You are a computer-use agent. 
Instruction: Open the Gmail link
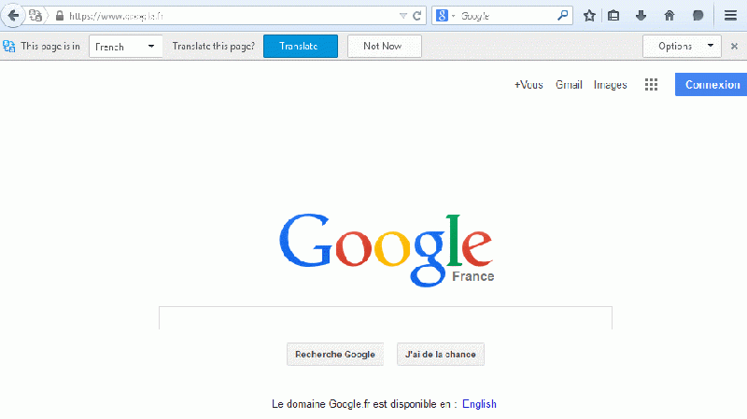tap(569, 85)
